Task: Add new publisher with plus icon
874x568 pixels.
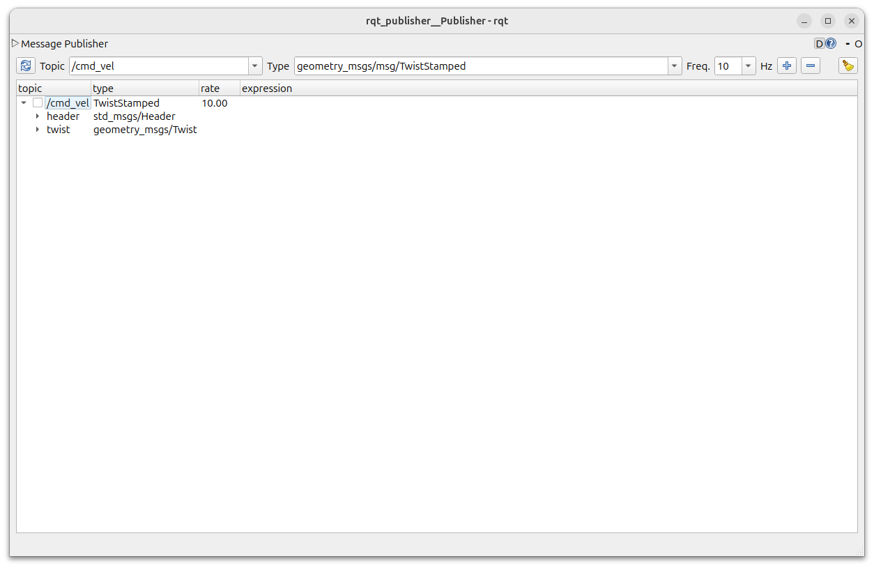Action: (x=787, y=66)
